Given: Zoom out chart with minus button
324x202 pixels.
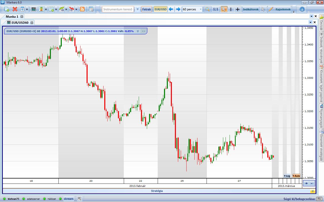Looking at the screenshot, I should (x=312, y=184).
